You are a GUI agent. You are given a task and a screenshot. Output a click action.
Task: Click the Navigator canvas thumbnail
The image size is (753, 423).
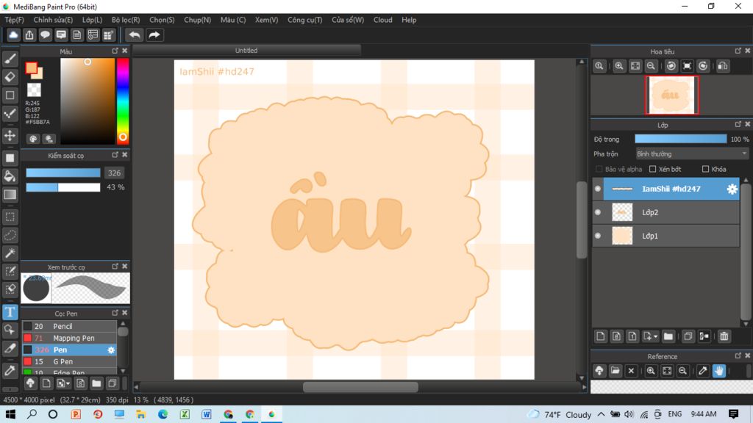tap(671, 95)
